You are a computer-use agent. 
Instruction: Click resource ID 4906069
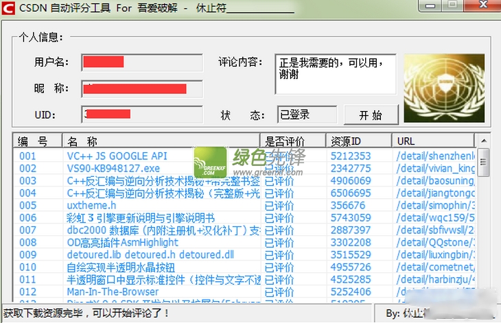(x=351, y=180)
